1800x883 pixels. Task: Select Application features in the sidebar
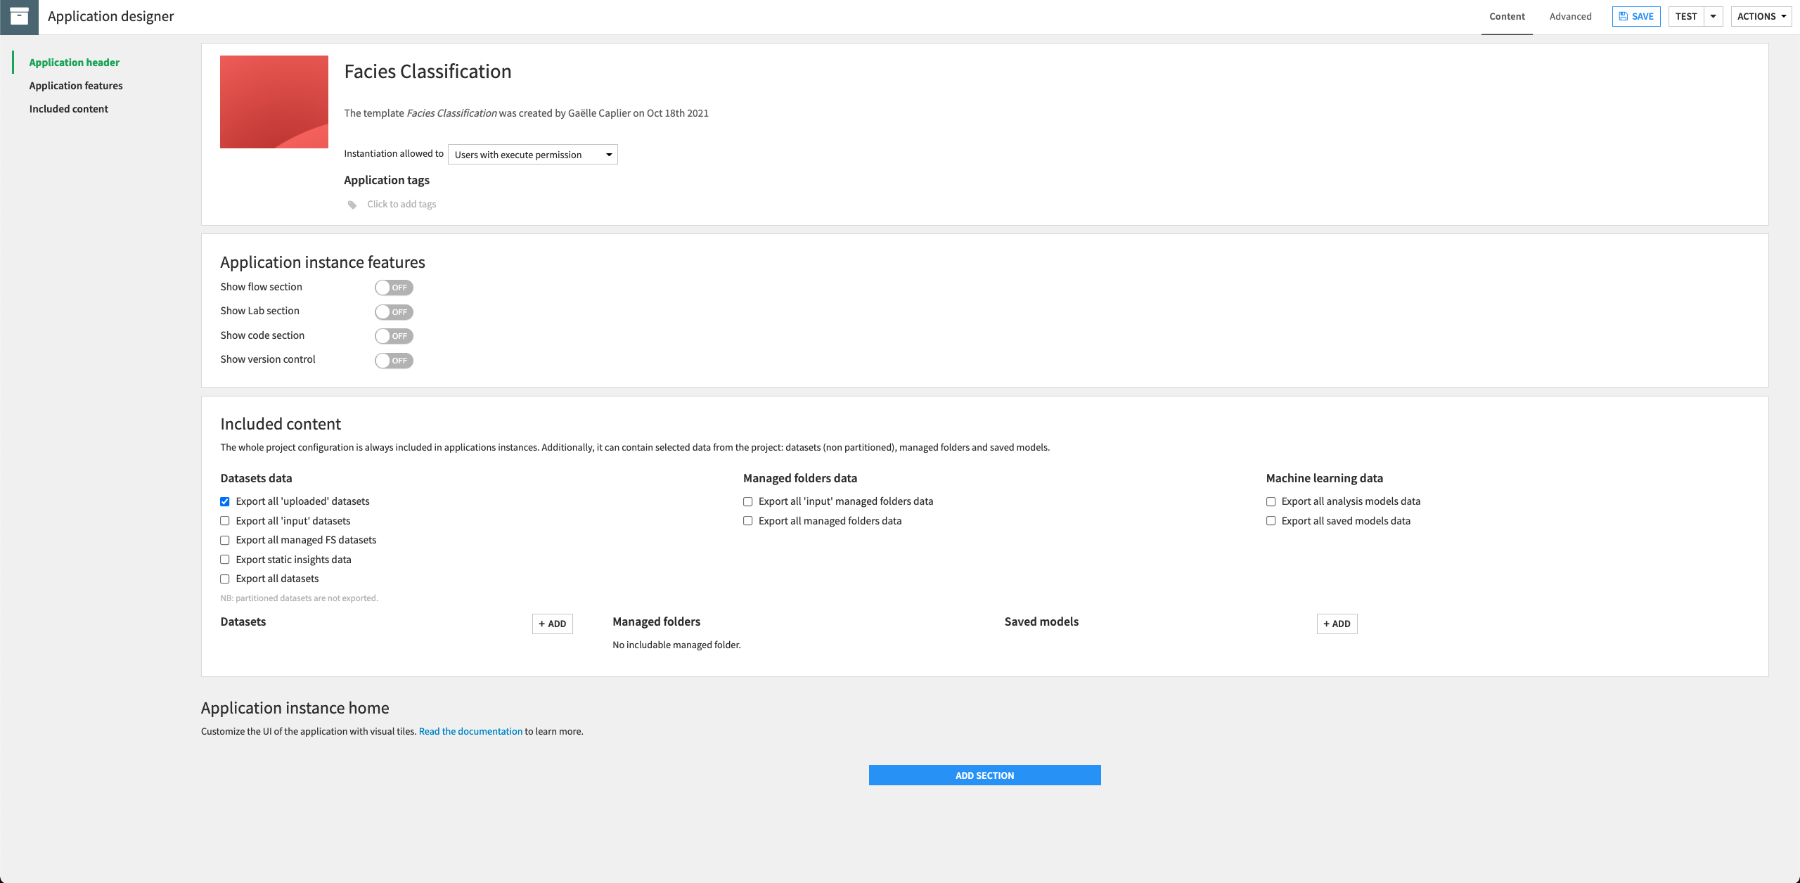click(76, 85)
